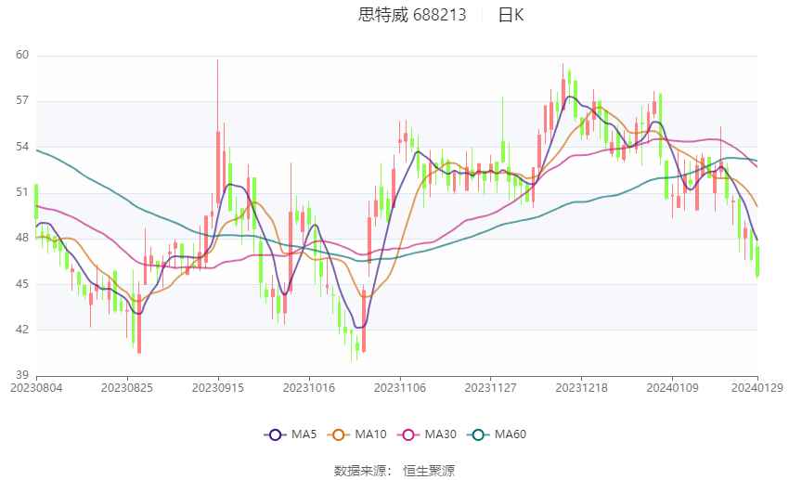
Task: Click the 20240129 date axis label
Action: [757, 388]
